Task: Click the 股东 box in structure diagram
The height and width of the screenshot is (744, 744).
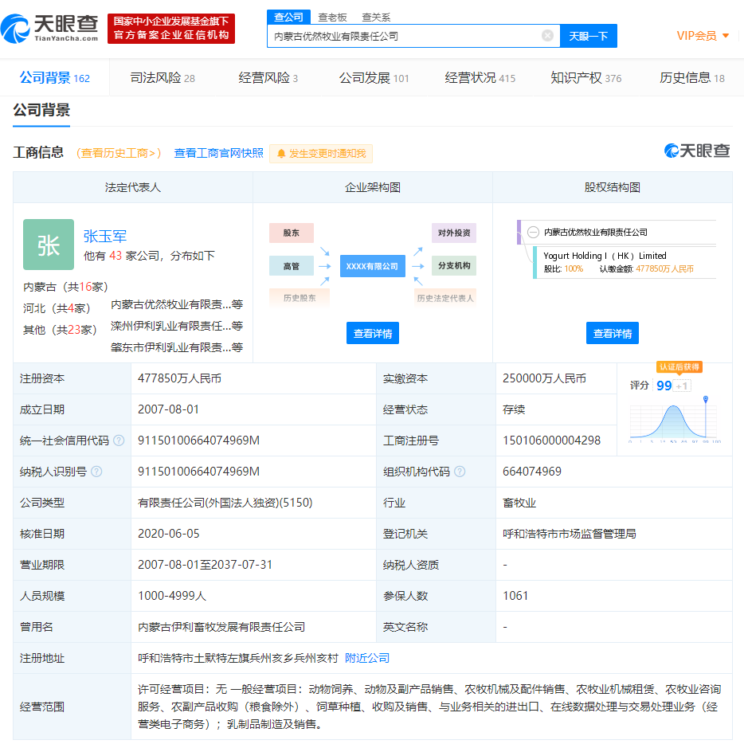Action: click(292, 233)
